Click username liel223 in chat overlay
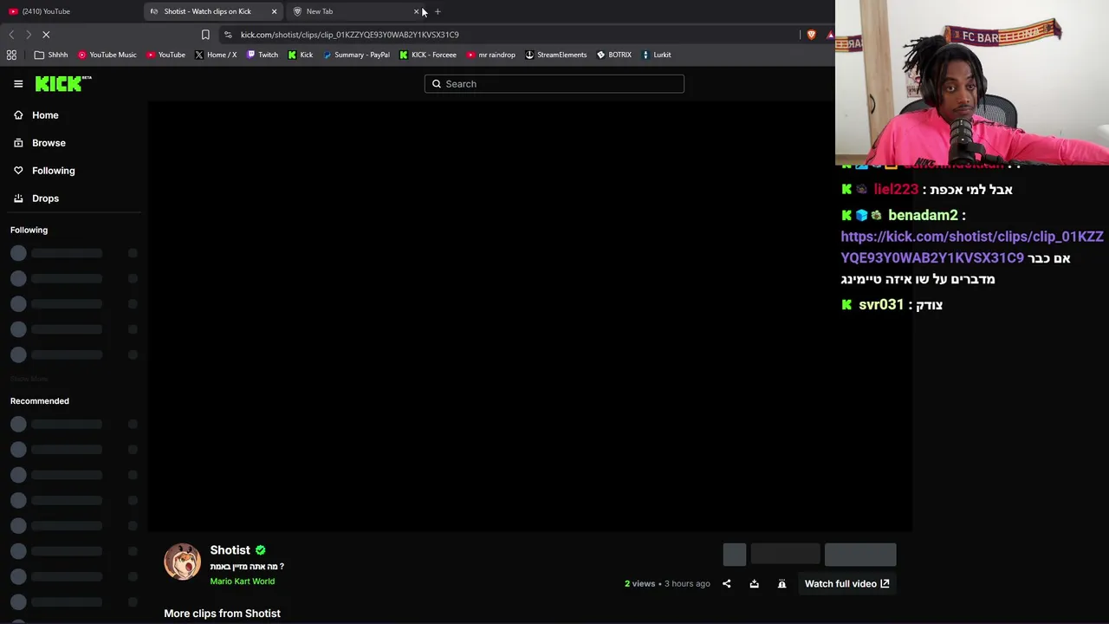The image size is (1109, 624). 896,189
